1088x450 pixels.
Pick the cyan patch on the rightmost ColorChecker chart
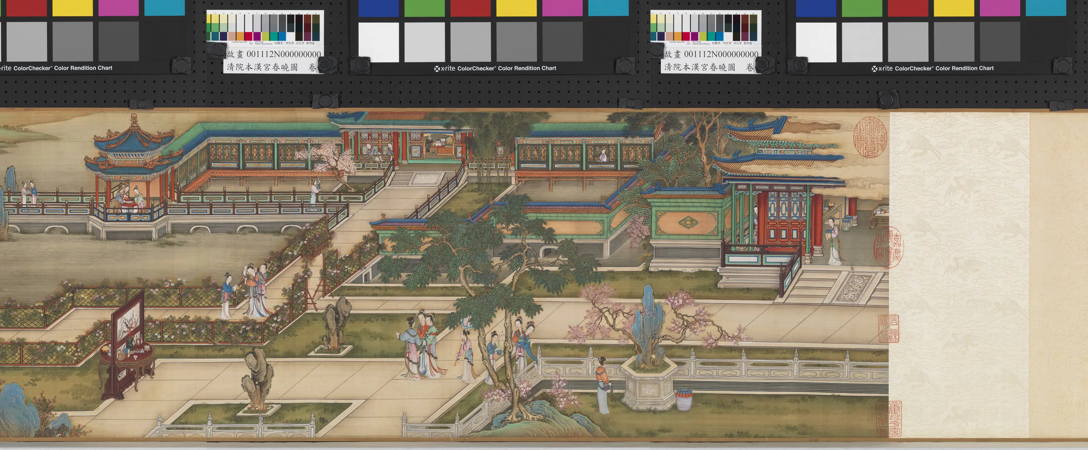(1046, 8)
